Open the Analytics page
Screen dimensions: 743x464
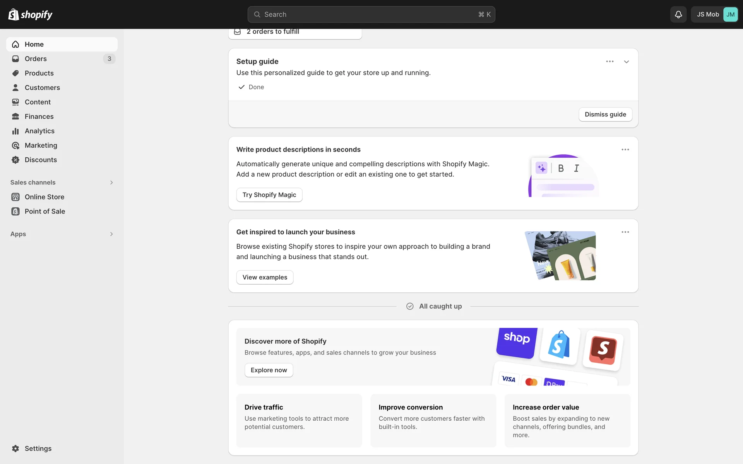coord(39,131)
